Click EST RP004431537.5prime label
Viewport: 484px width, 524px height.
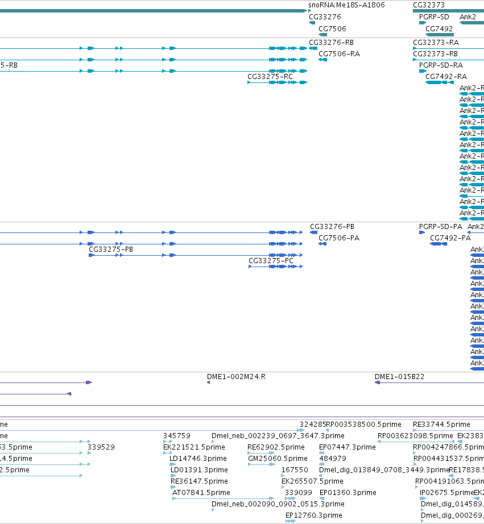449,459
